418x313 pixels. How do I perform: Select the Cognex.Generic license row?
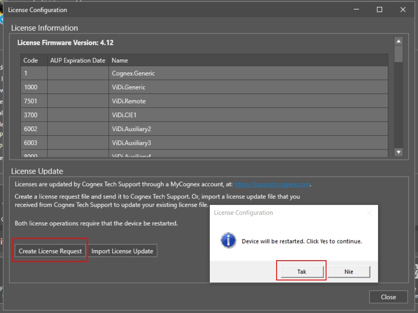pyautogui.click(x=204, y=73)
